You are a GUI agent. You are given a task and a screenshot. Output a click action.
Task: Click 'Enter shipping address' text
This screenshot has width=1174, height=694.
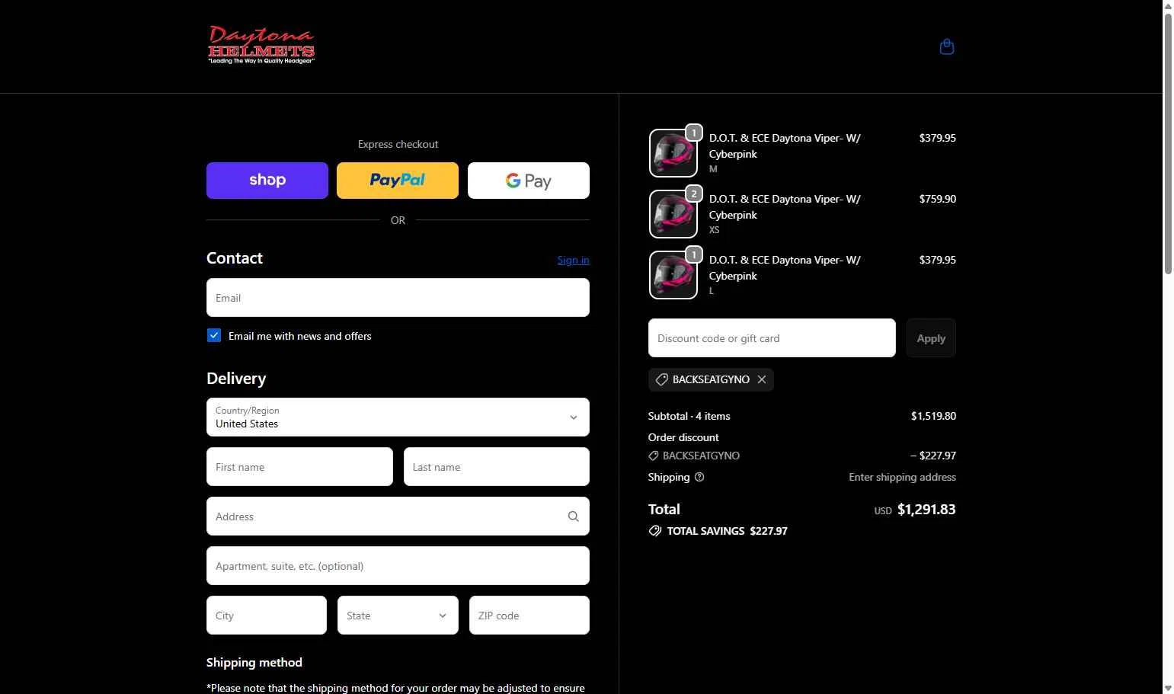click(x=903, y=477)
